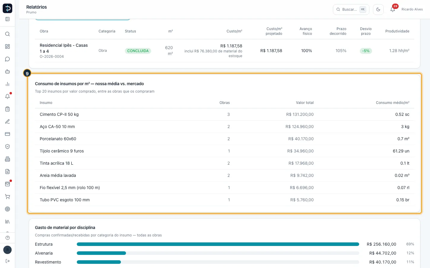
Task: Click the Estrutura spending progress bar
Action: (218, 244)
